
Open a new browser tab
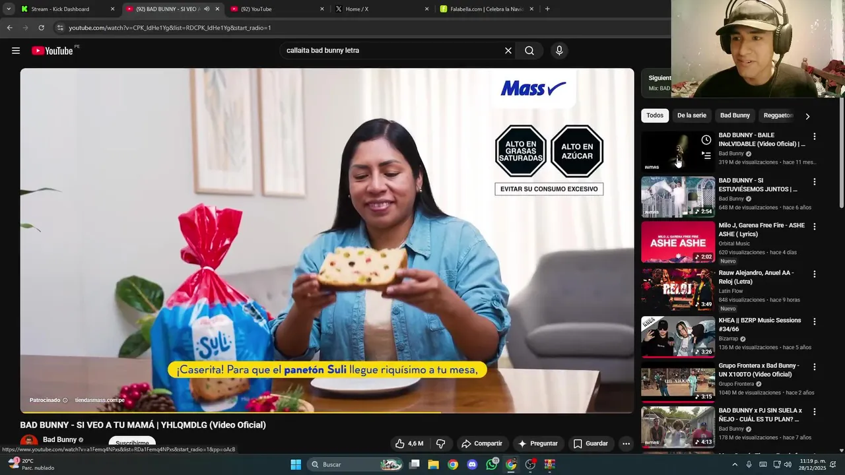547,9
